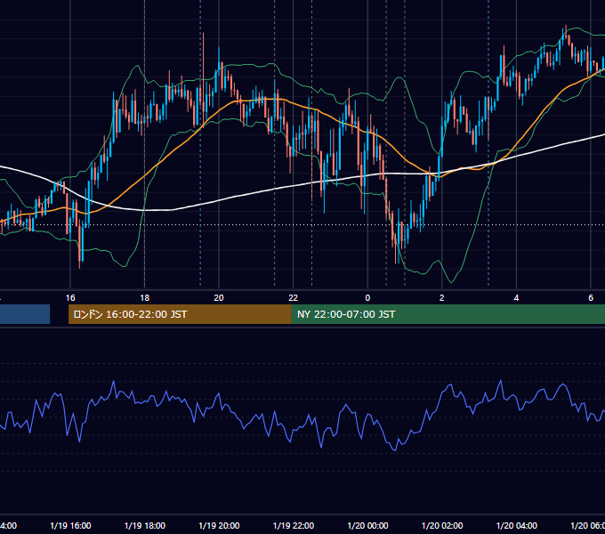Select the 1/19 20:00 time label
605x534 pixels.
(219, 525)
